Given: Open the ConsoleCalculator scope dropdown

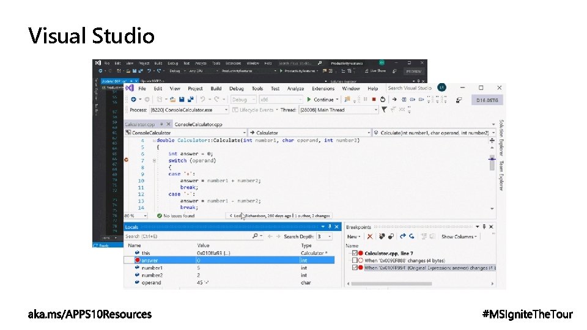Looking at the screenshot, I should pos(186,133).
